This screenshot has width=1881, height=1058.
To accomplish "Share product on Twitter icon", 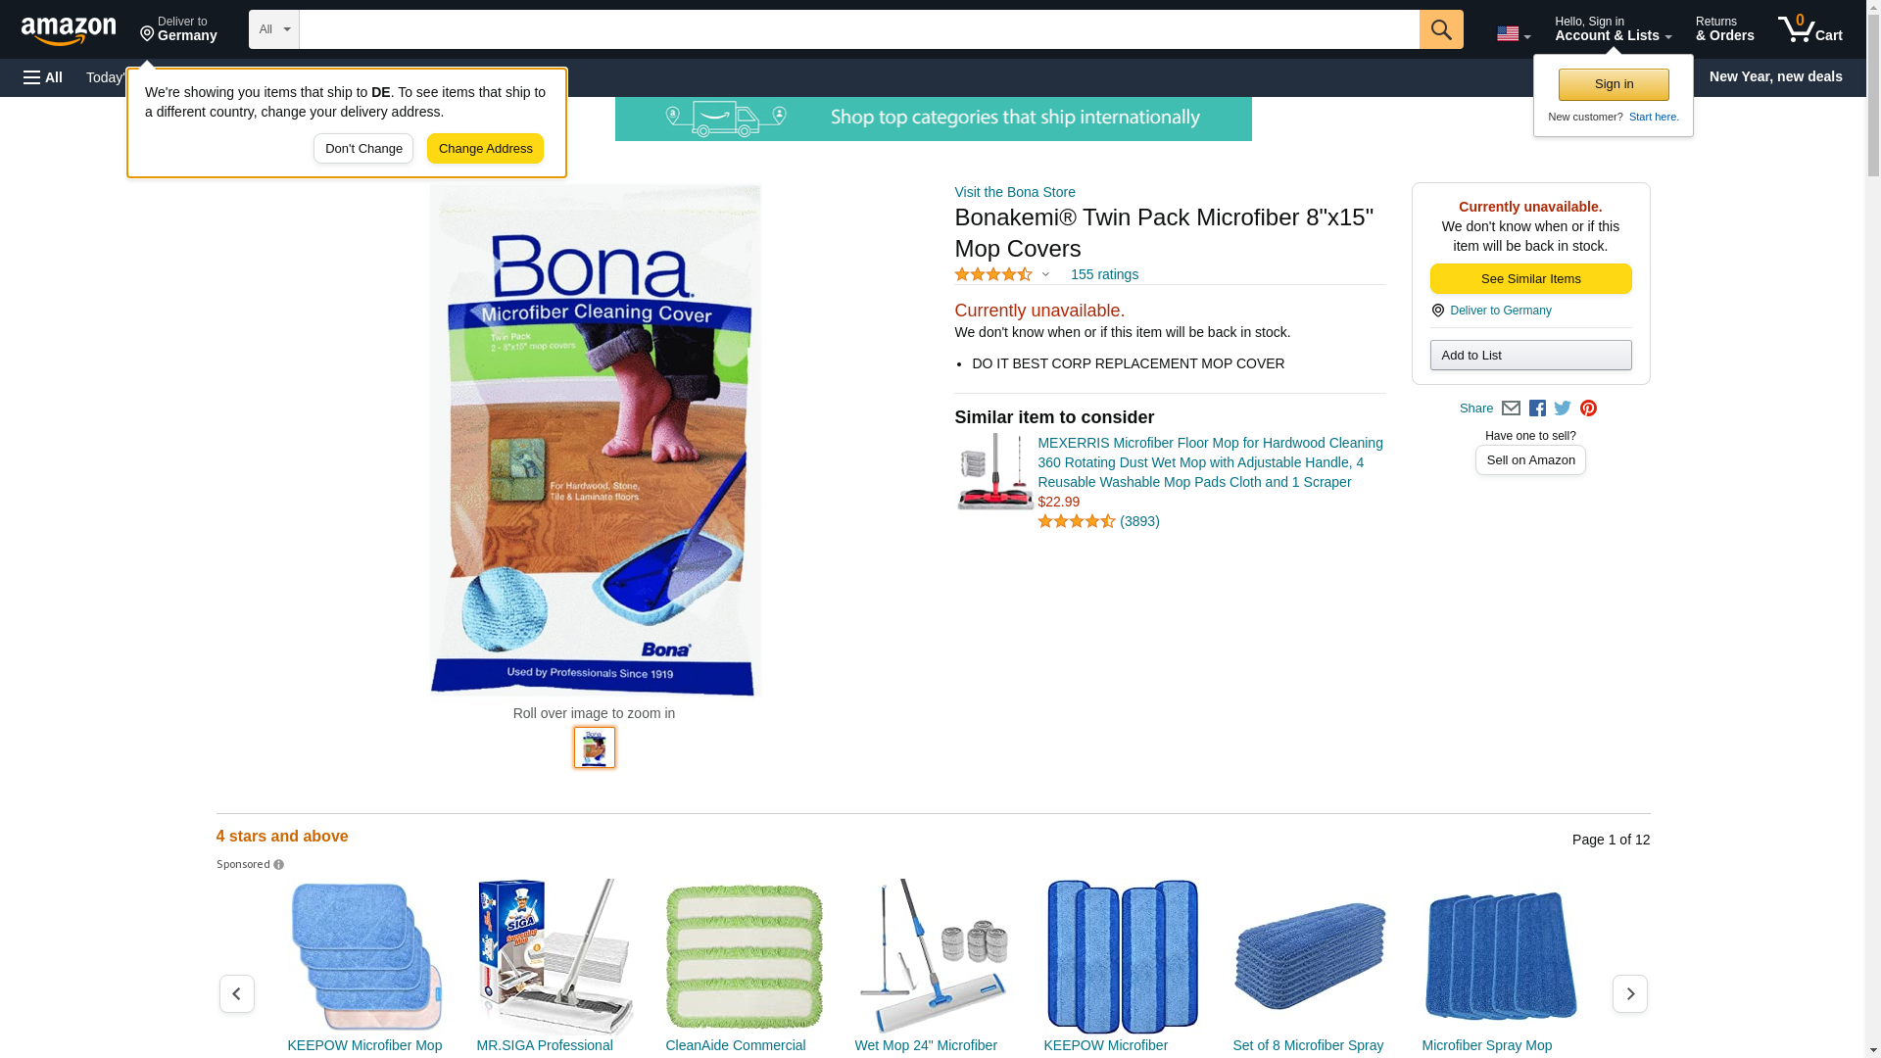I will pos(1563,409).
